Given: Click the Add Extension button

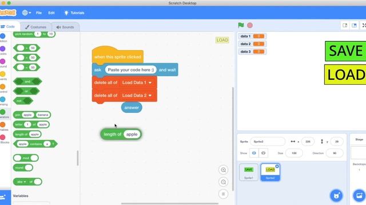Looking at the screenshot, I should point(5,198).
